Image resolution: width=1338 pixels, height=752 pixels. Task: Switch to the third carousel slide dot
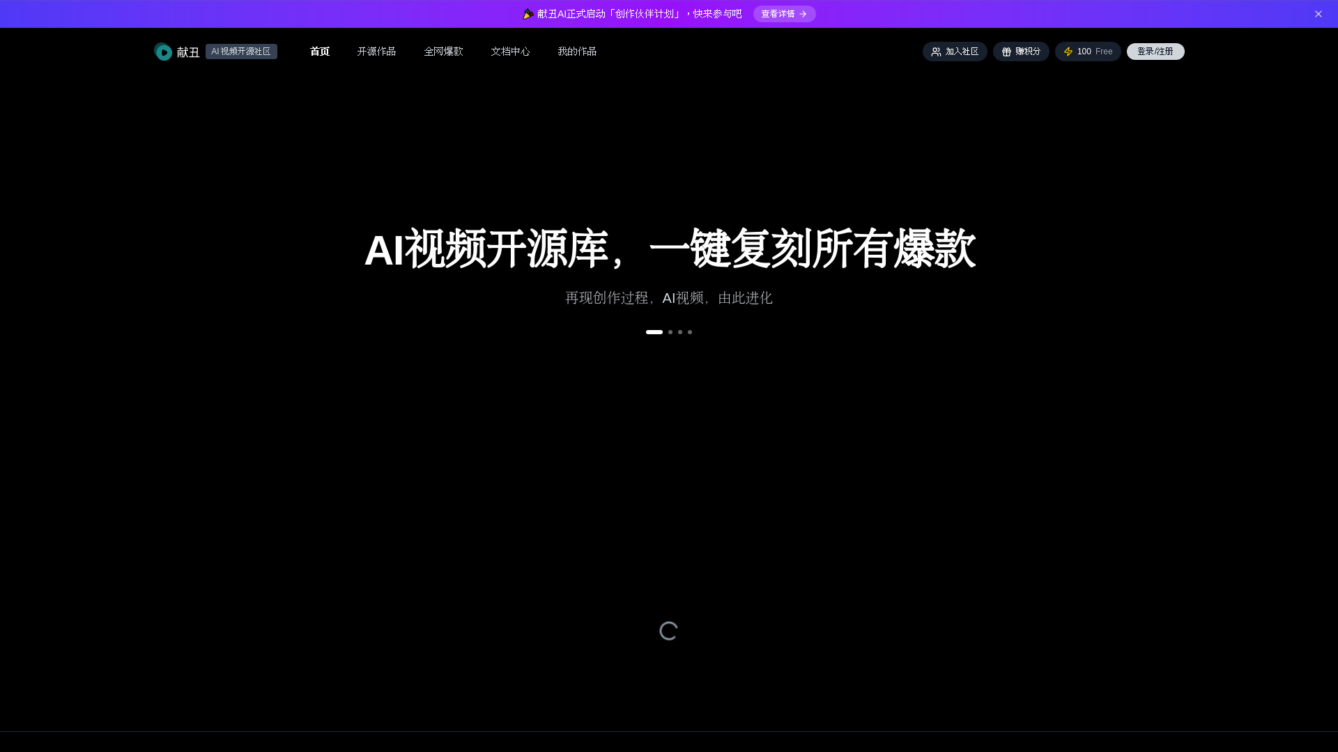click(x=680, y=332)
